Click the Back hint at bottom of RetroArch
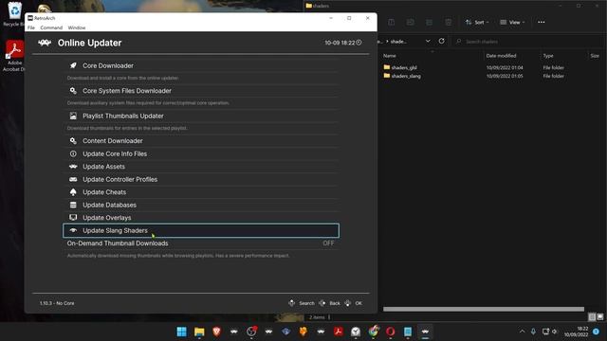The width and height of the screenshot is (607, 341). (329, 303)
